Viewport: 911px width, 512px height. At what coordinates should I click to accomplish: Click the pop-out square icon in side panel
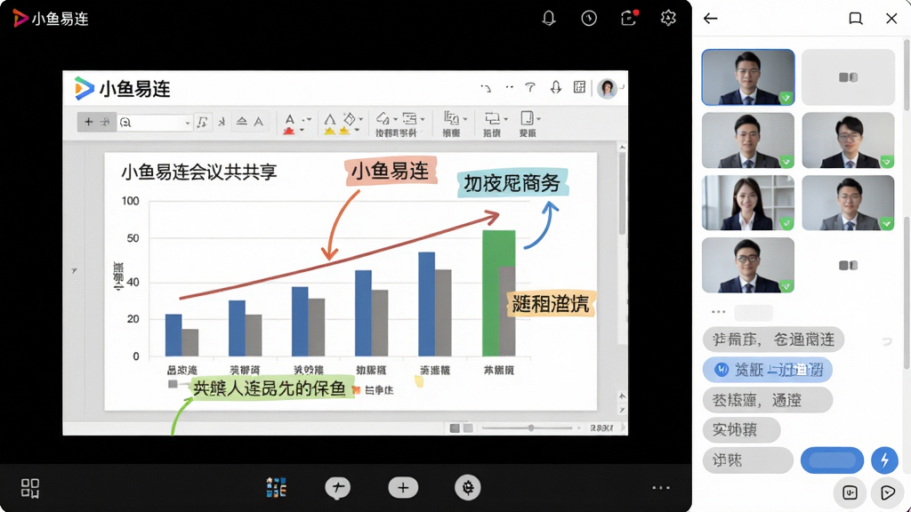pos(855,19)
